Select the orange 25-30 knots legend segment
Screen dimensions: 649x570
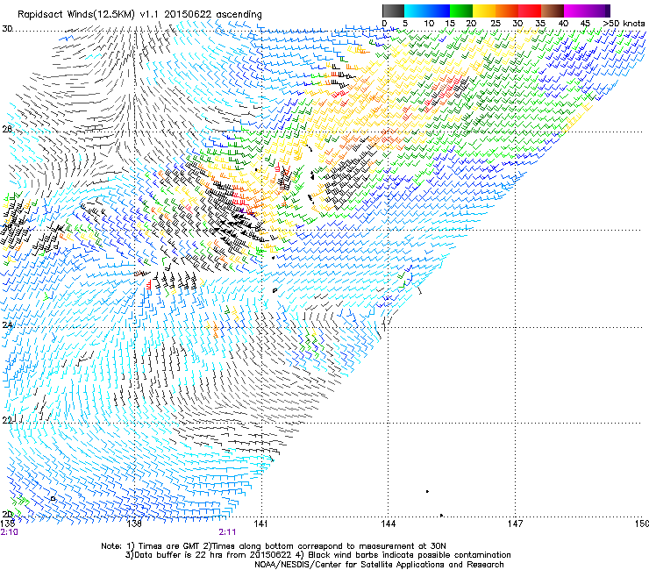pos(507,11)
